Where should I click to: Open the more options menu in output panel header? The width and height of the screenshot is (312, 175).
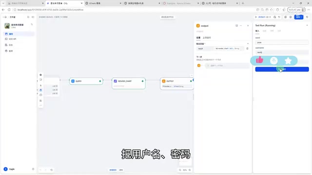pyautogui.click(x=241, y=26)
